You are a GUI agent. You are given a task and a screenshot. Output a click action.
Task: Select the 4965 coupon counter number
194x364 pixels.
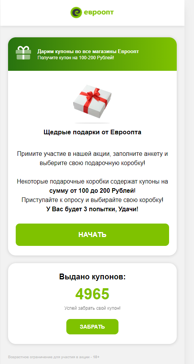point(92,294)
